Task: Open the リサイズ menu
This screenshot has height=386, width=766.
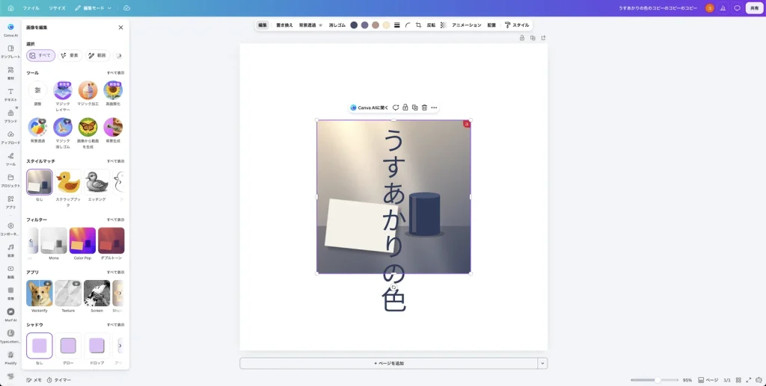Action: [57, 8]
